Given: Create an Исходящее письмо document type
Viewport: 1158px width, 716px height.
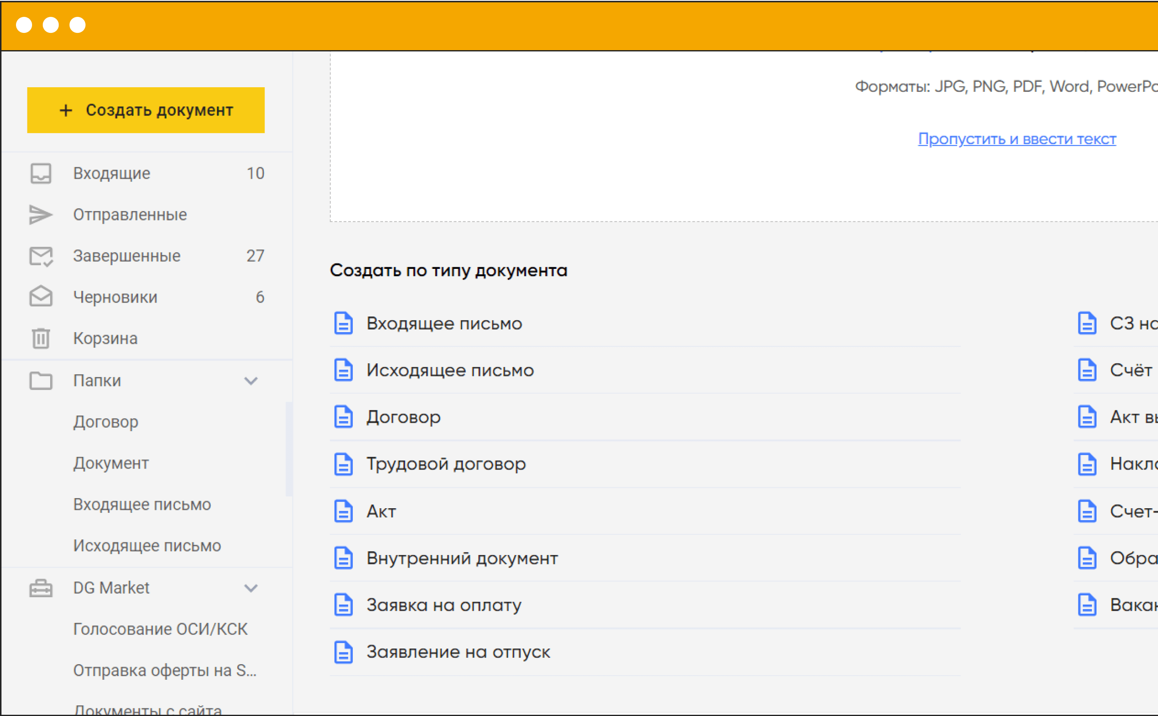Looking at the screenshot, I should pyautogui.click(x=450, y=370).
